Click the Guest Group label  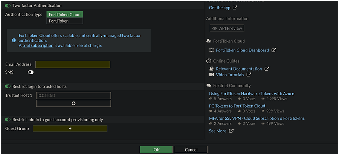tap(17, 128)
